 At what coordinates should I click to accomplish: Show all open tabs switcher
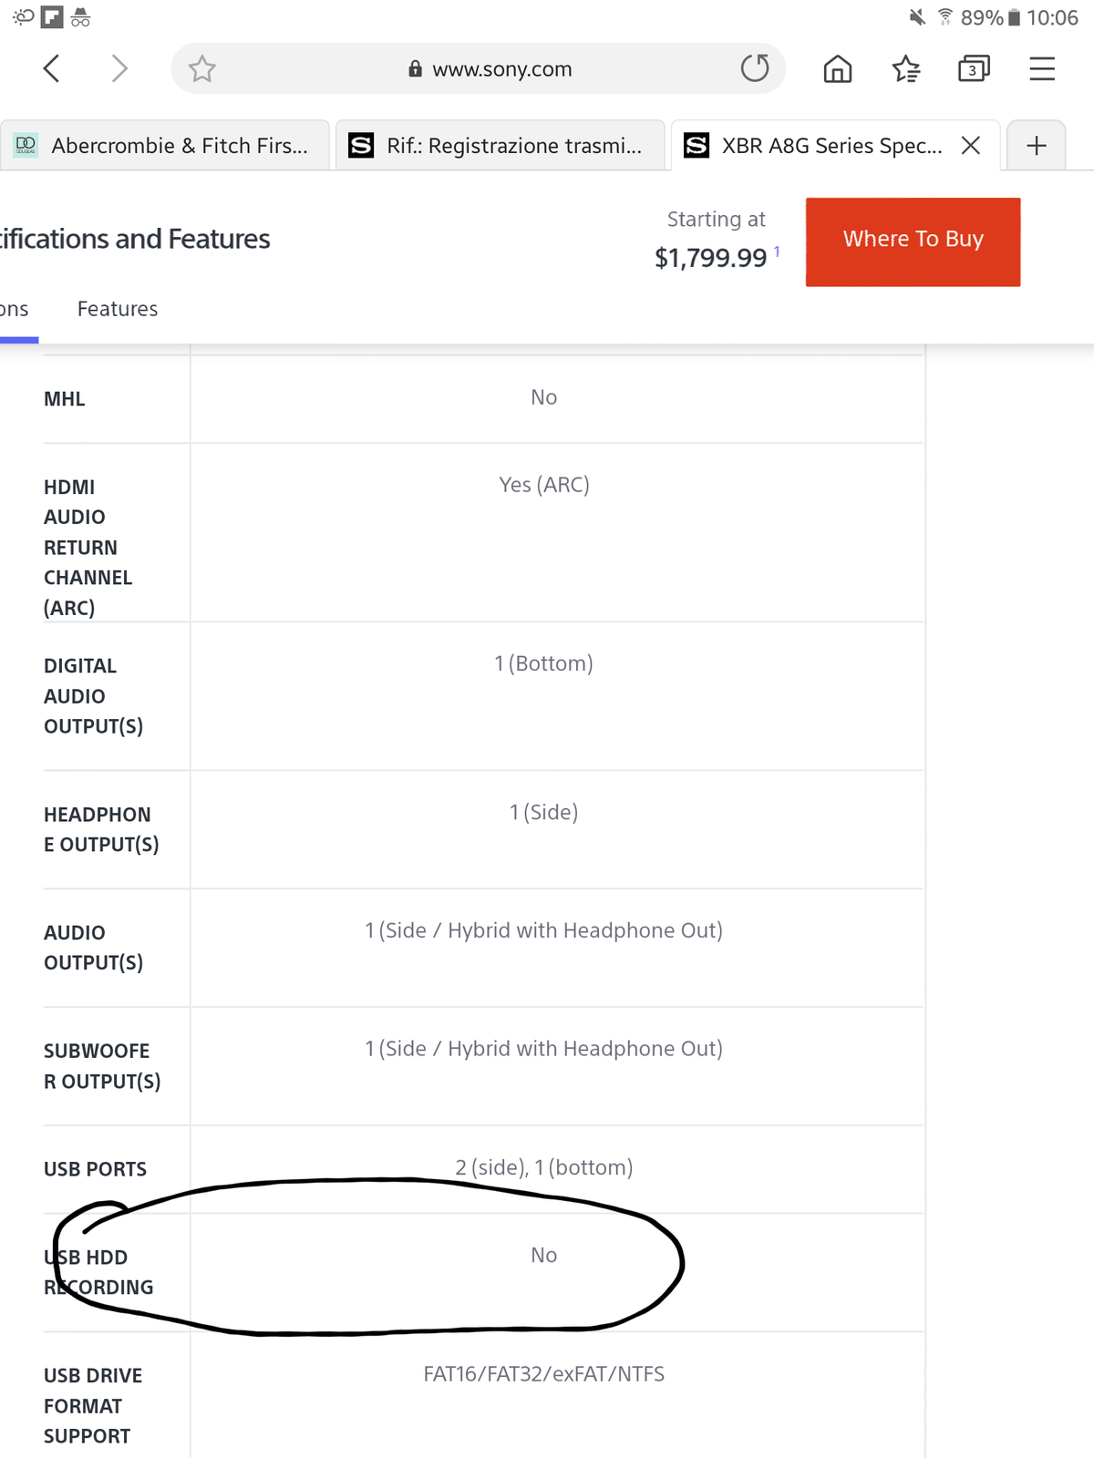(x=973, y=68)
